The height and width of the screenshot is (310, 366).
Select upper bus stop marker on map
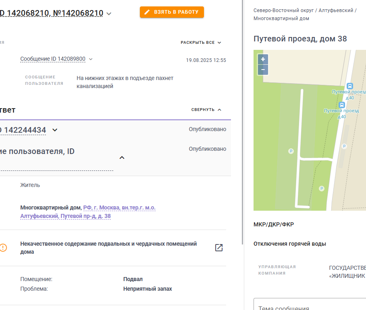[349, 86]
